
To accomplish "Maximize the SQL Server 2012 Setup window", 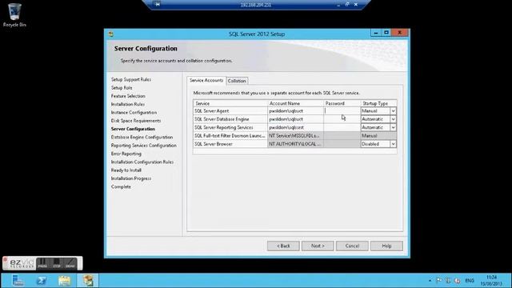I will point(386,33).
